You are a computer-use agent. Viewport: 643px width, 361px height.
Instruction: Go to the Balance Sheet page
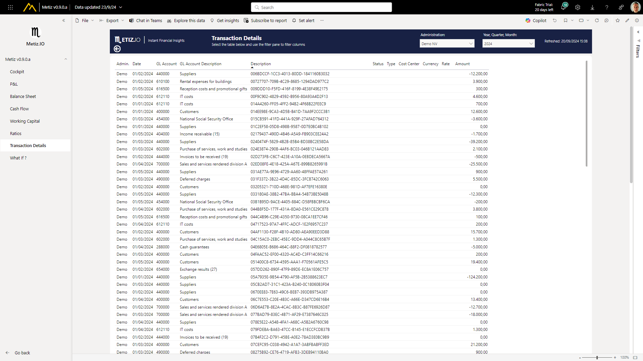[x=23, y=96]
